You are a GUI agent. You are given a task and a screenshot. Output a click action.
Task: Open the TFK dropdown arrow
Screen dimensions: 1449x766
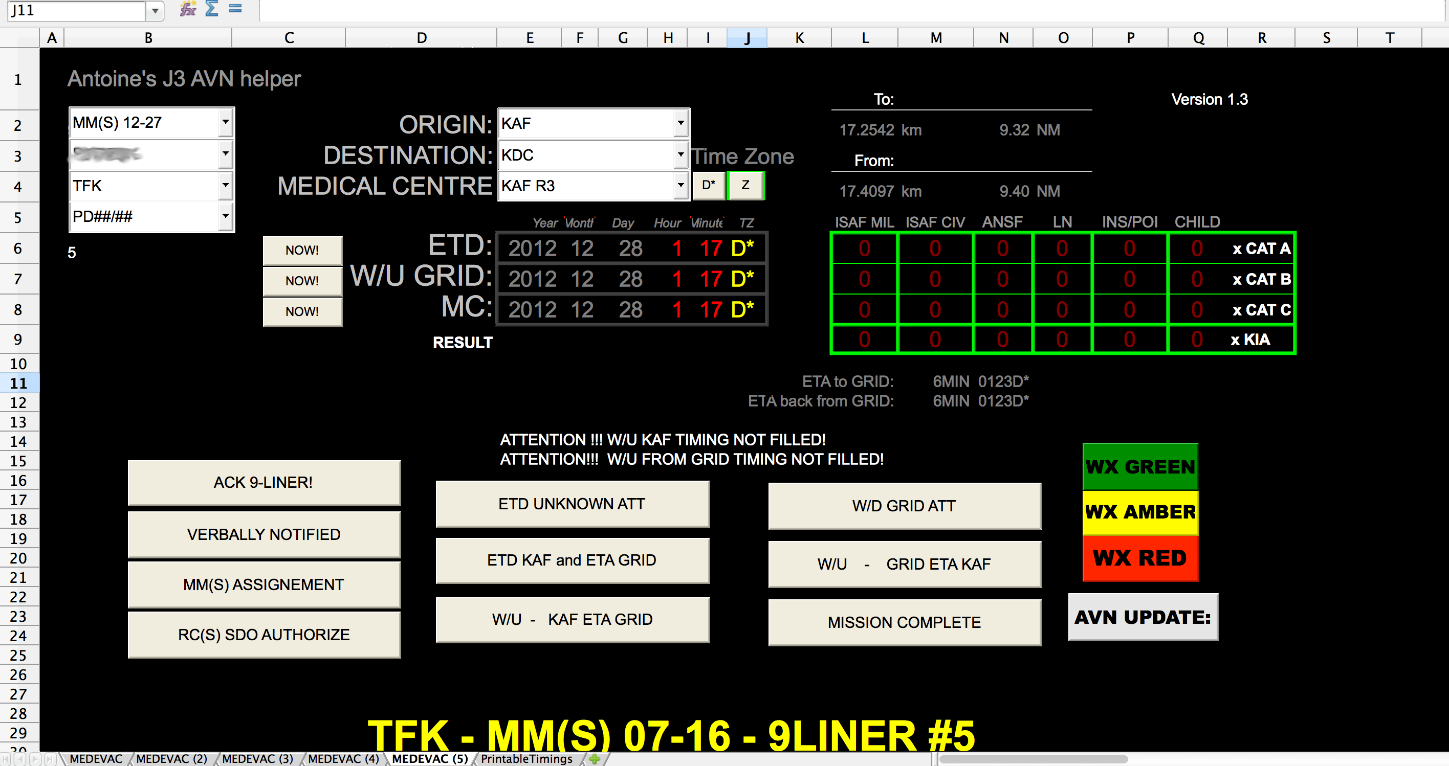pos(225,185)
